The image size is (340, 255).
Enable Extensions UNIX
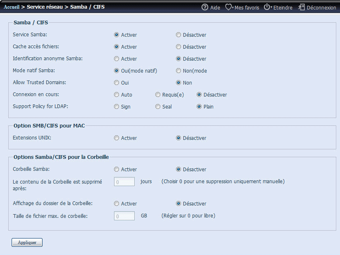click(117, 138)
